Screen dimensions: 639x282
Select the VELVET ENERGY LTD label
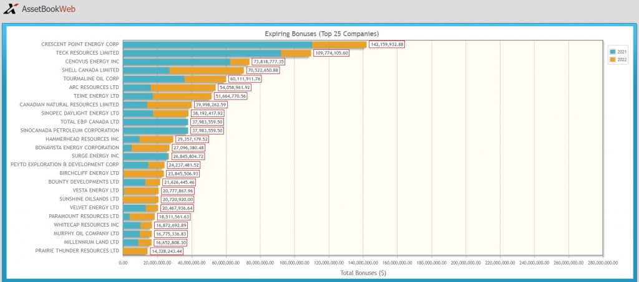(95, 208)
